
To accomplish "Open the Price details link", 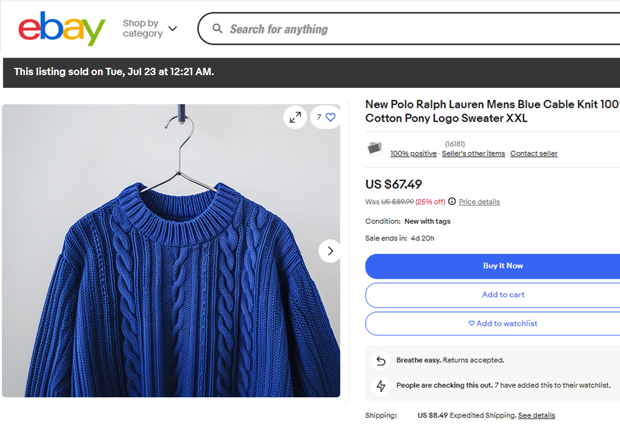I will (x=479, y=202).
